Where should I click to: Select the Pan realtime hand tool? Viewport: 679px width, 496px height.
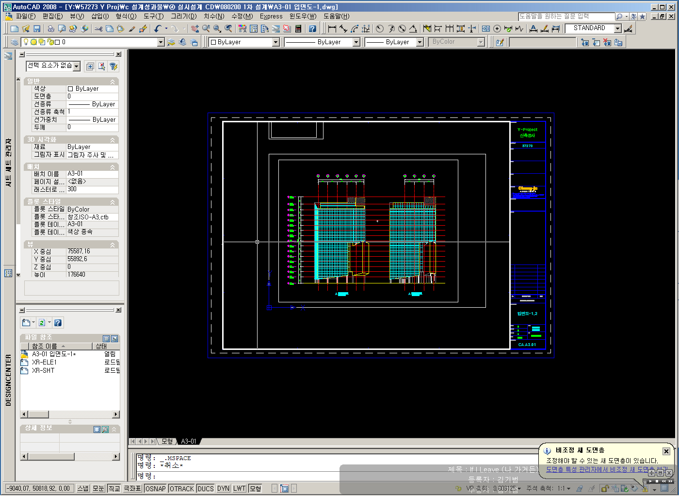point(195,29)
